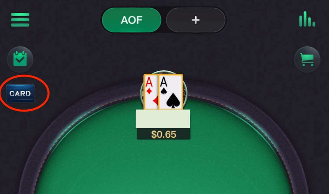Add a new table with the plus tab
Screen dimensions: 329x194
pyautogui.click(x=196, y=20)
